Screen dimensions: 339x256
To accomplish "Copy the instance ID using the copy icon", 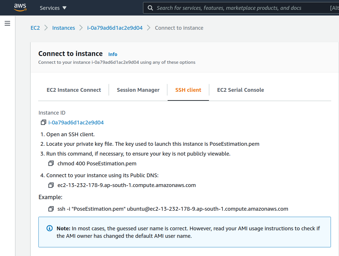I will point(43,122).
